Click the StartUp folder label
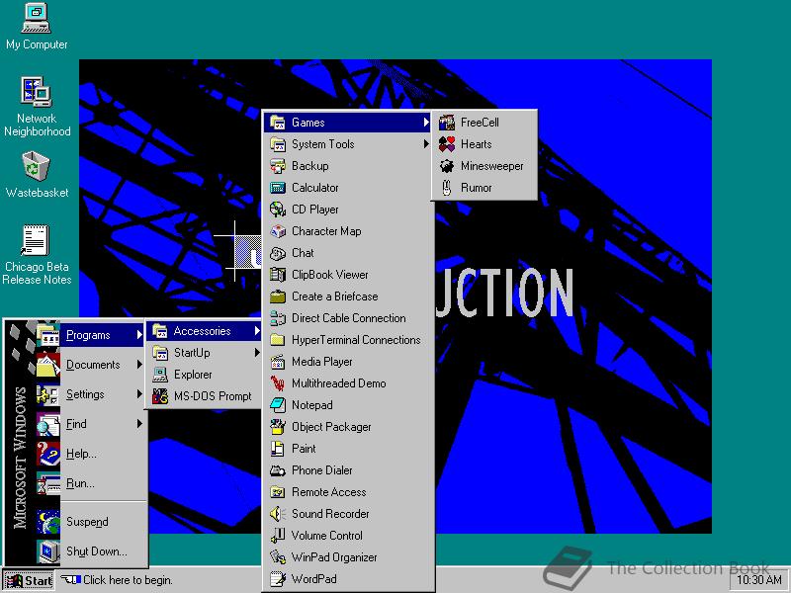This screenshot has width=791, height=593. tap(192, 353)
